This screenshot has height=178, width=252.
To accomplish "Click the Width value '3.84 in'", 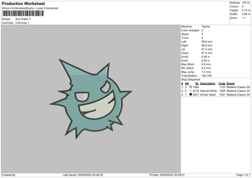I will 246,14.
